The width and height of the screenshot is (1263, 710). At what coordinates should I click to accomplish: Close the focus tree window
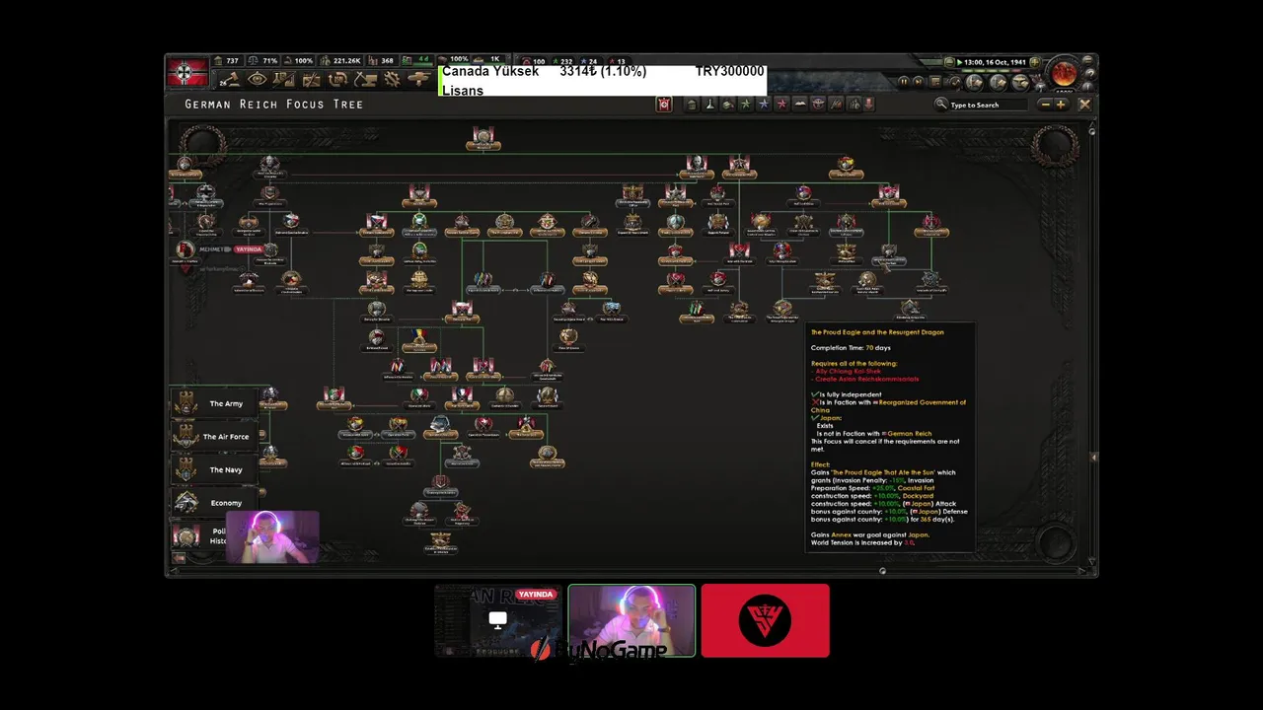click(1085, 105)
